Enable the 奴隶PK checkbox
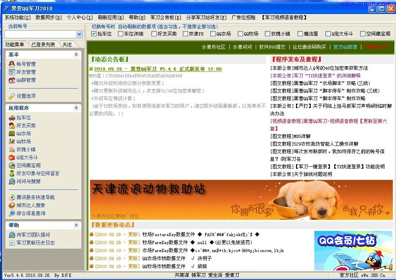Viewport: 396px width, 280px height. (185, 34)
